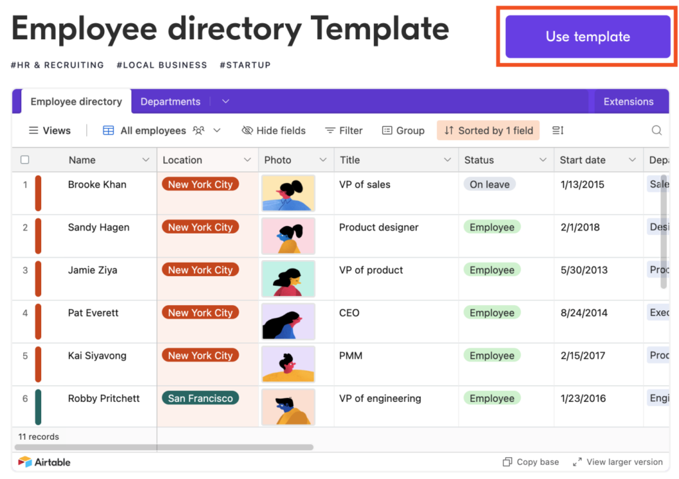This screenshot has height=479, width=679.
Task: Open the Sorted by 1 field menu
Action: (x=488, y=130)
